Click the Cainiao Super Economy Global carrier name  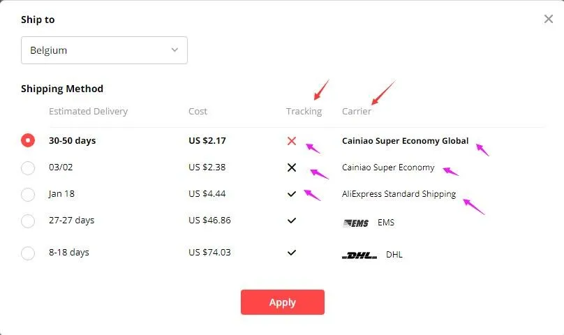pyautogui.click(x=405, y=141)
